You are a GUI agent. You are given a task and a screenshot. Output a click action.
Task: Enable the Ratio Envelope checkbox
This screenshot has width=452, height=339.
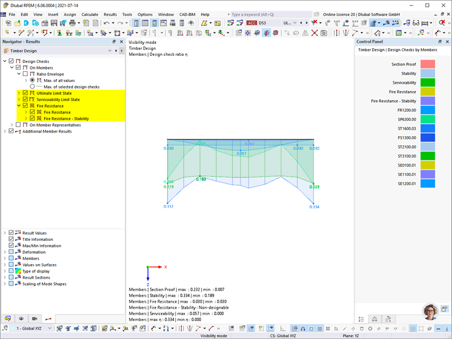tap(26, 74)
